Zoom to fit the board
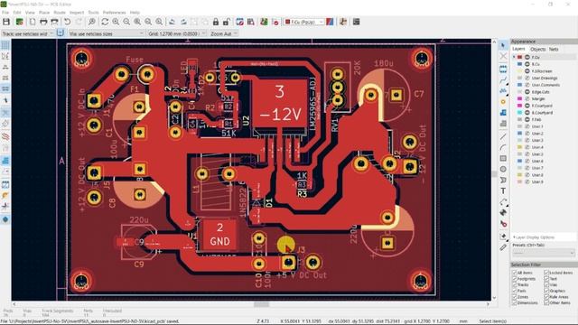 137,22
